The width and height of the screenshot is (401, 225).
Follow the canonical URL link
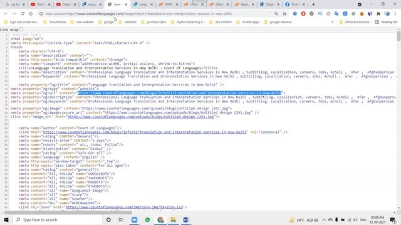[145, 132]
